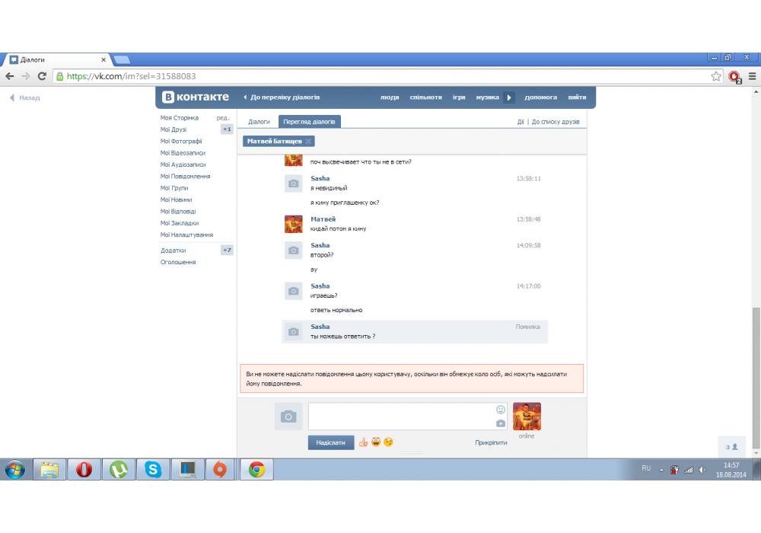Image resolution: width=761 pixels, height=533 pixels.
Task: Insert the last smiley emoji below input
Action: click(x=388, y=442)
